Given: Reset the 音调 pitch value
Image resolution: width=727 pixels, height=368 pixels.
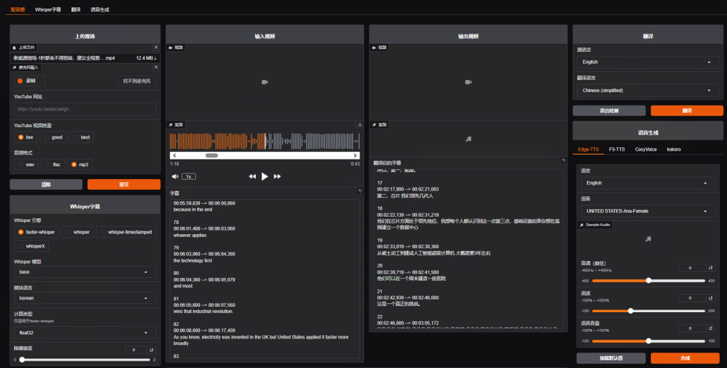Looking at the screenshot, I should tap(710, 268).
